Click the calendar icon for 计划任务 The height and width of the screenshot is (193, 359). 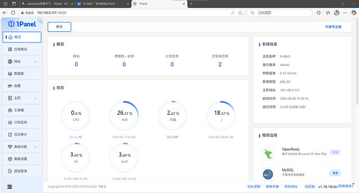pyautogui.click(x=10, y=122)
